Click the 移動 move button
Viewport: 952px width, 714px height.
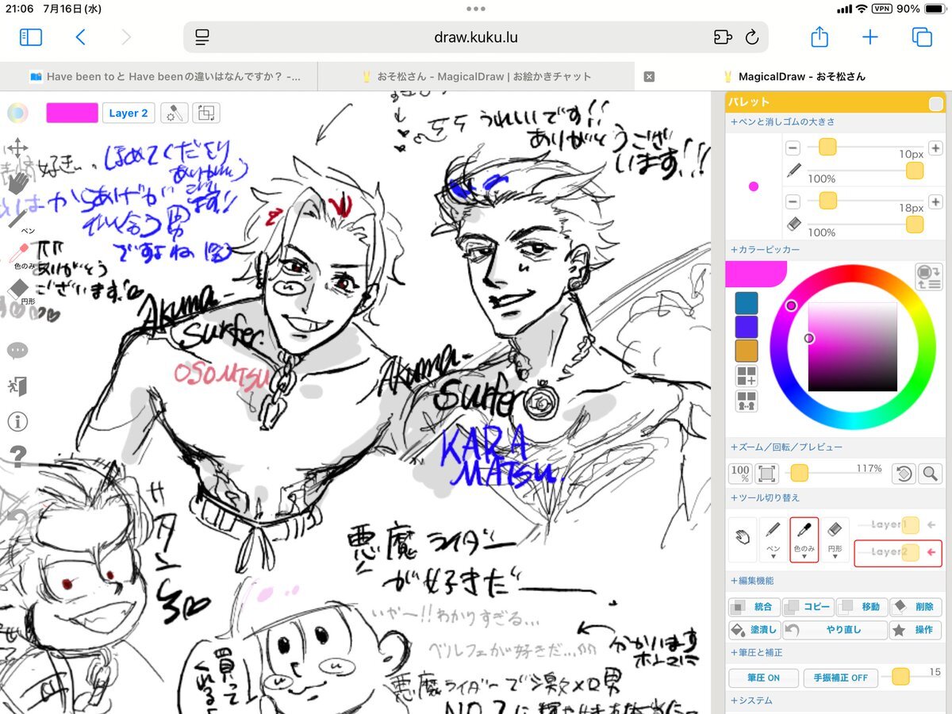click(862, 607)
